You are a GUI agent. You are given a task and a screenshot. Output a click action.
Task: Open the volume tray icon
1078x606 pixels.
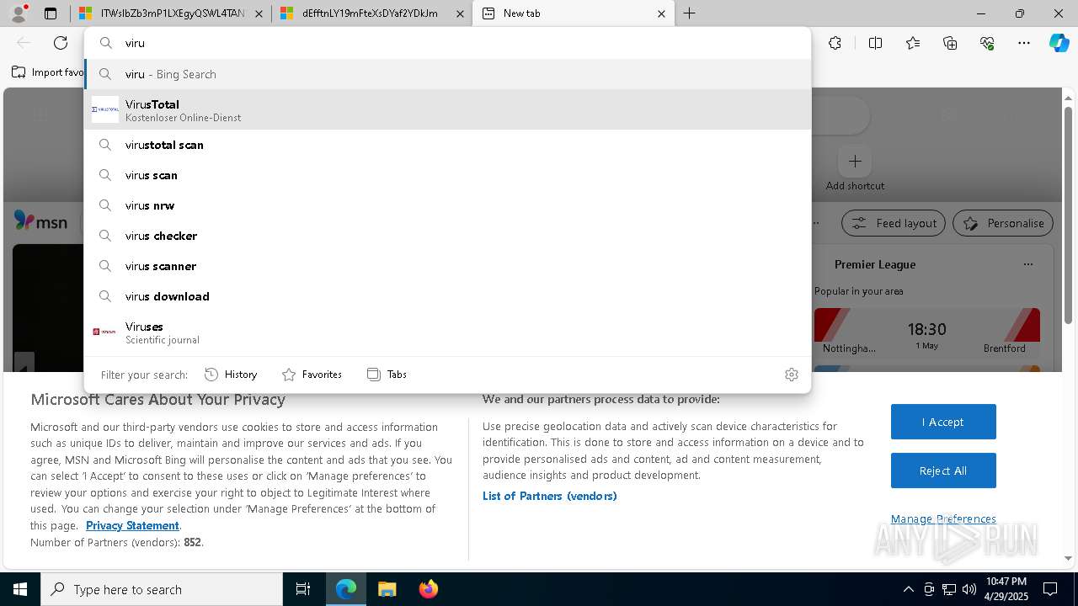(x=969, y=589)
